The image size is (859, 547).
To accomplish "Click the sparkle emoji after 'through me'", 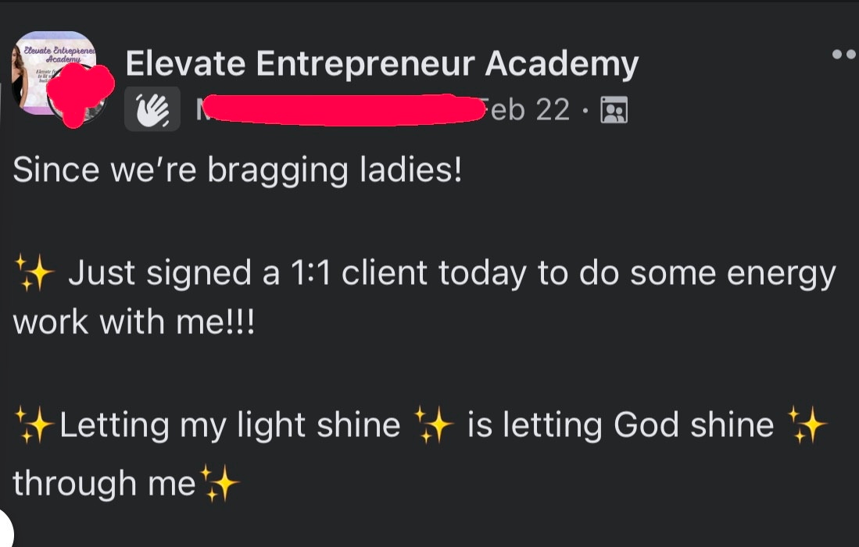I will click(x=220, y=483).
